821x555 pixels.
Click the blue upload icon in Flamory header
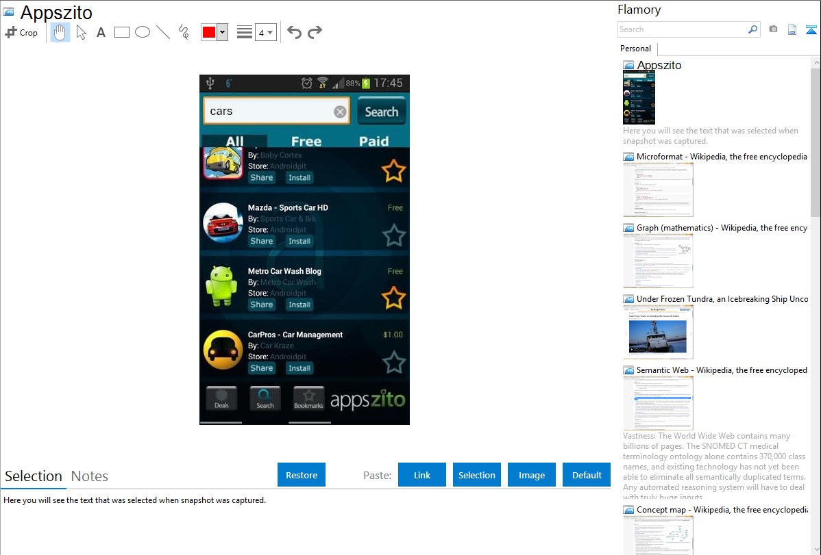tap(811, 29)
